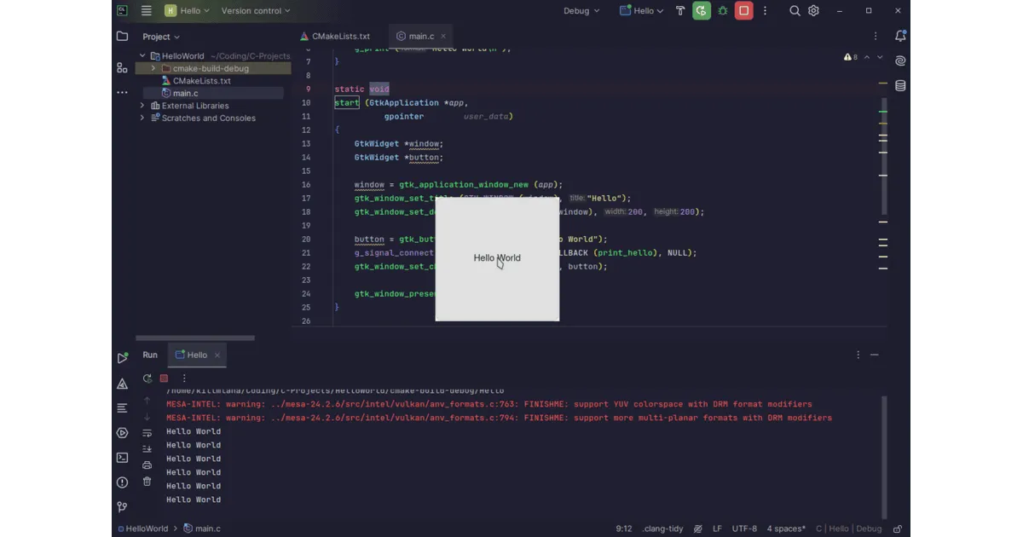The width and height of the screenshot is (1023, 537).
Task: Rerun Hello from the Run panel icon
Action: pyautogui.click(x=147, y=378)
